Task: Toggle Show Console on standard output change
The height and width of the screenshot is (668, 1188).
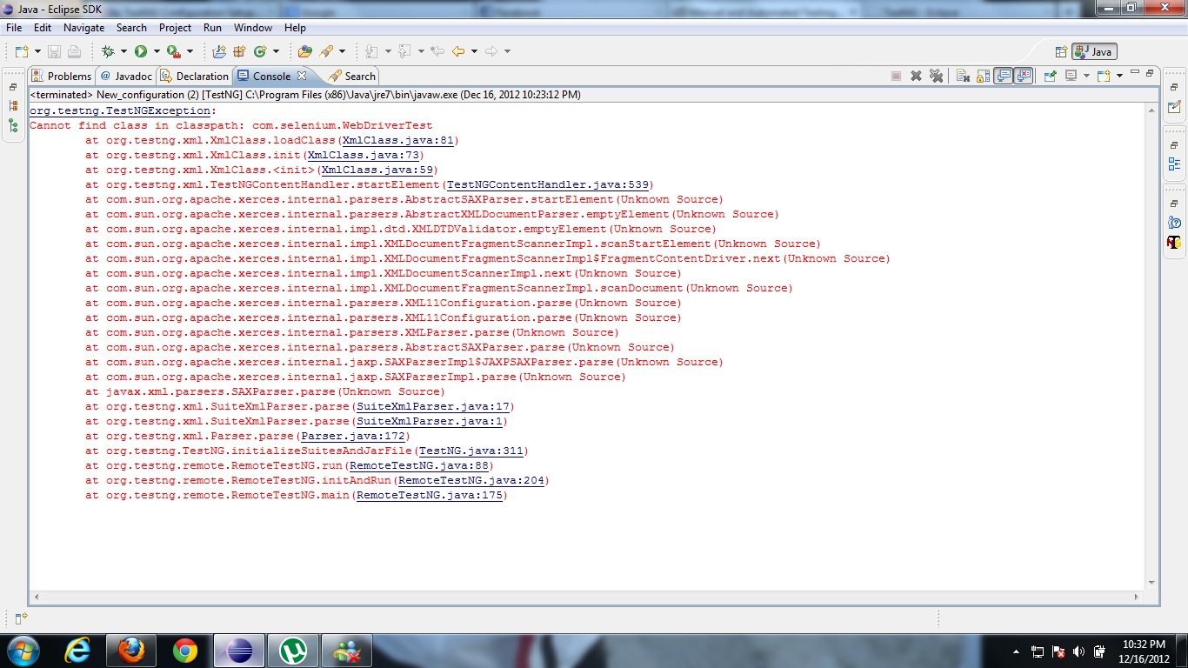Action: click(x=1004, y=76)
